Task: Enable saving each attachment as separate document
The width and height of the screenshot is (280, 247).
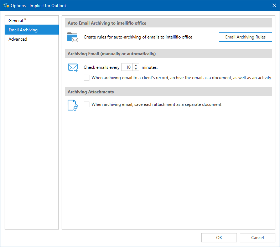Action: [87, 104]
